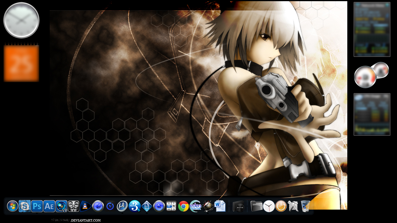397x223 pixels.
Task: Open the Recycle Bin in the dock
Action: click(x=305, y=206)
